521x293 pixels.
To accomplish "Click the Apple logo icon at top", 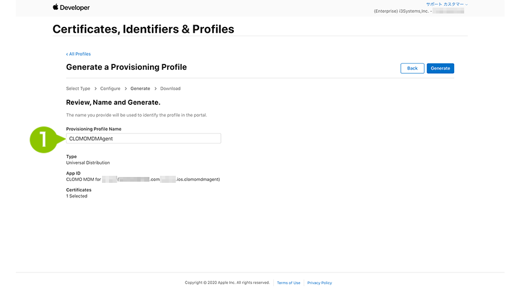I will pos(56,7).
